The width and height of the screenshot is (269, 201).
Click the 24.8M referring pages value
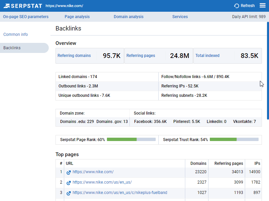click(180, 56)
